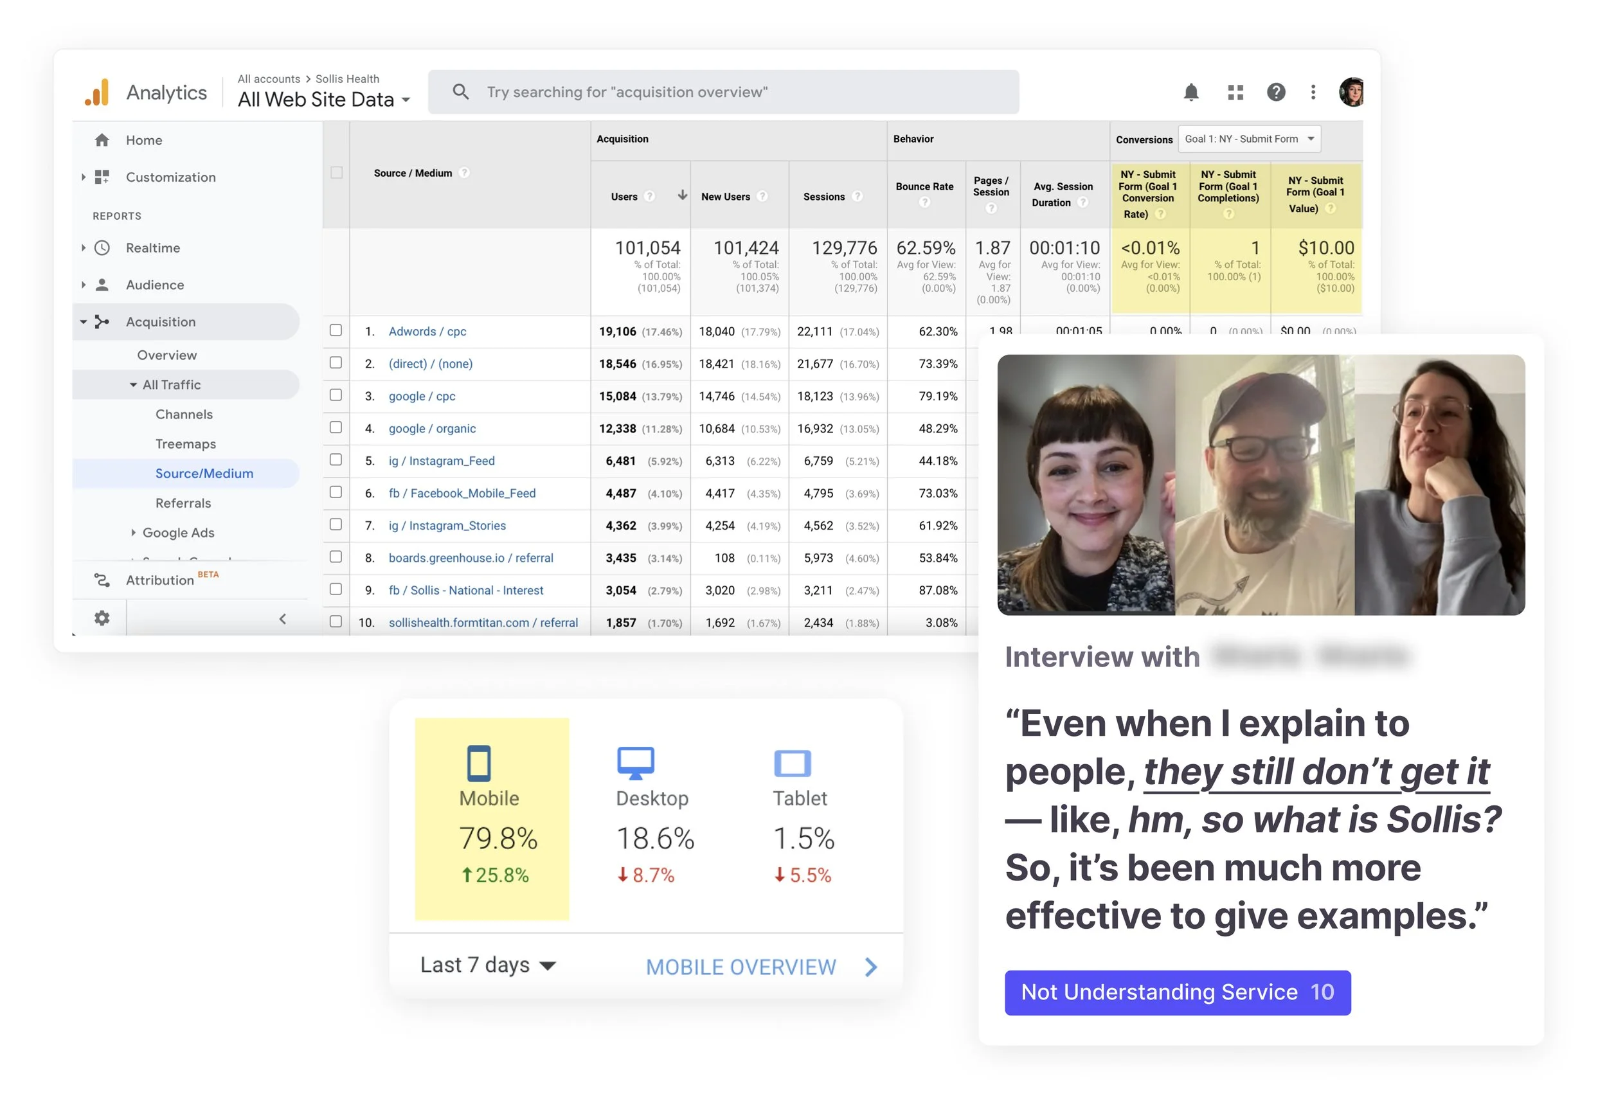Check the google / organic row checkbox

pos(336,427)
